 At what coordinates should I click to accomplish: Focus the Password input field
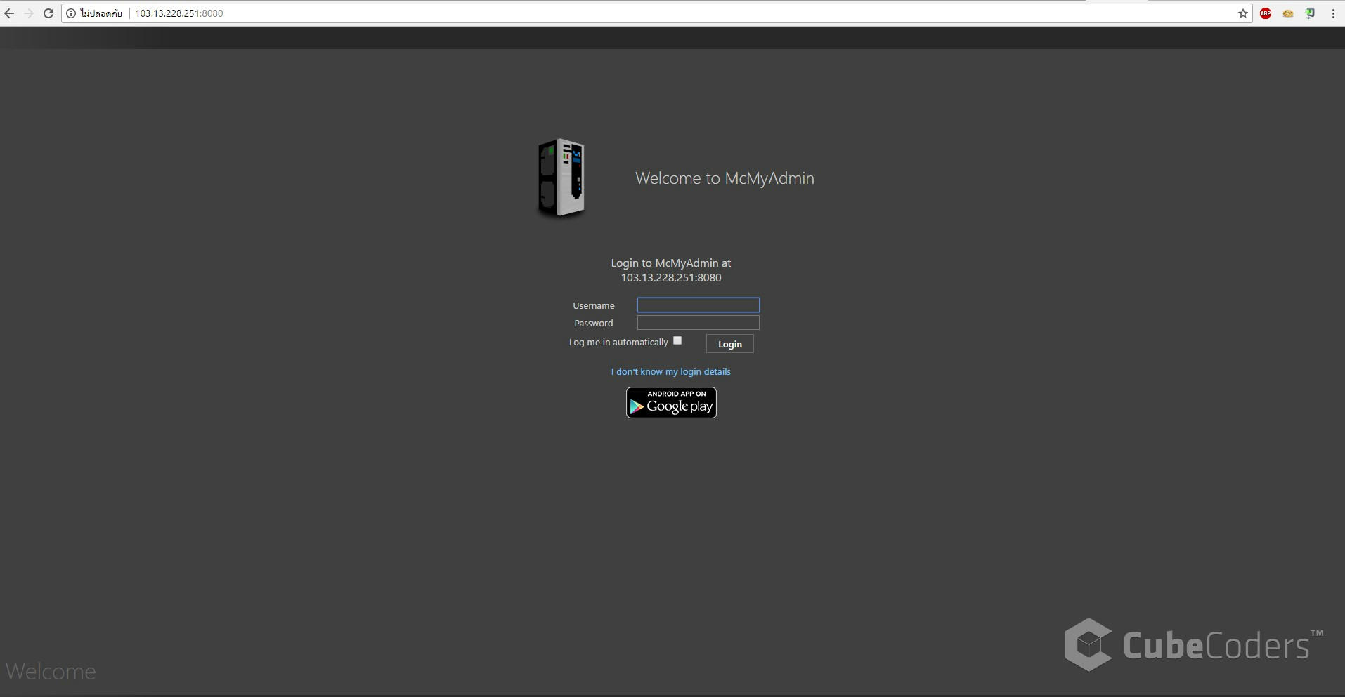coord(698,322)
